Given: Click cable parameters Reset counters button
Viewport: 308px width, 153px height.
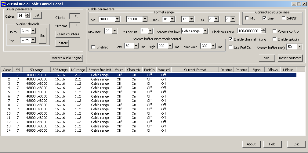Looking at the screenshot, I should click(x=290, y=58).
